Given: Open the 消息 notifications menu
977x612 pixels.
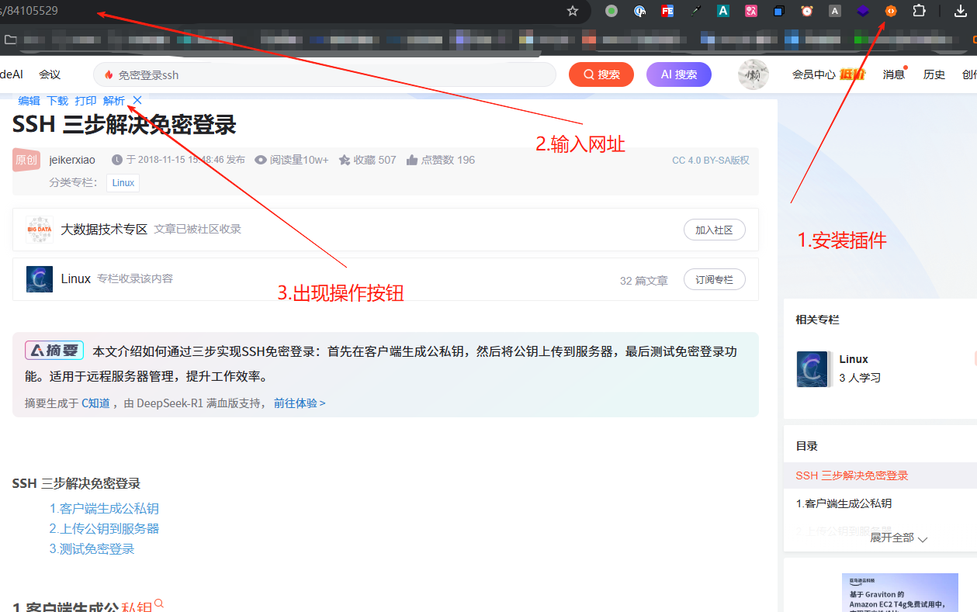Looking at the screenshot, I should (x=894, y=74).
